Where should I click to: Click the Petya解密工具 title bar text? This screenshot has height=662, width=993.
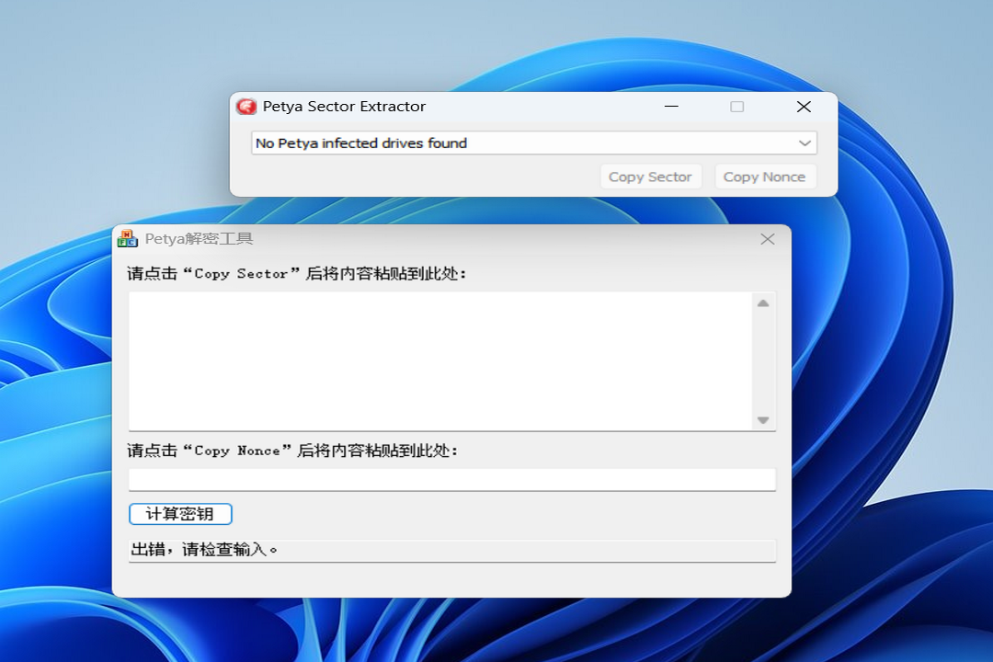(199, 239)
